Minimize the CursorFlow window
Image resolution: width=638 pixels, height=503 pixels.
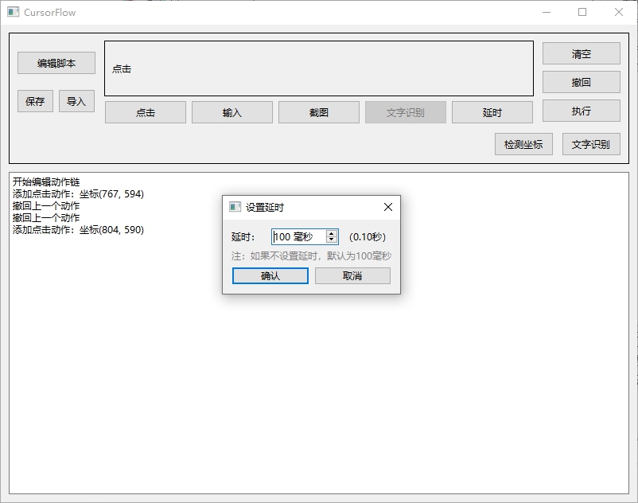[x=547, y=12]
